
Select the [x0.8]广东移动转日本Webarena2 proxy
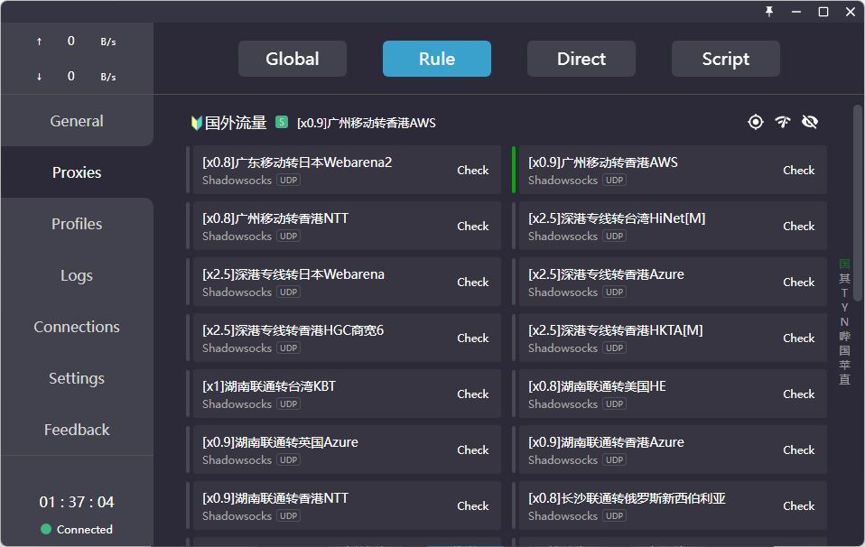(344, 170)
